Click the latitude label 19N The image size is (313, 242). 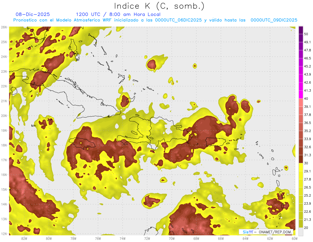pos(4,131)
